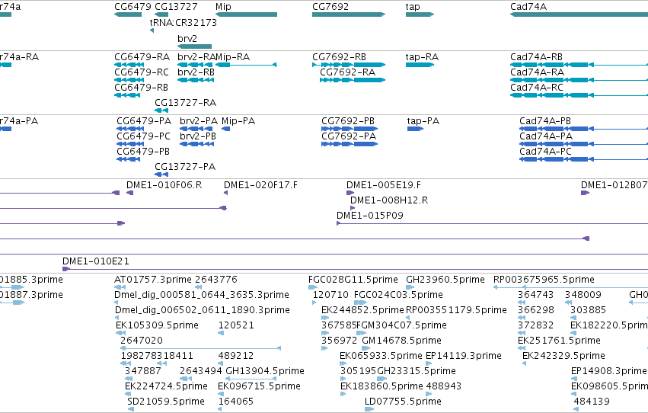Select the tap gene arrow
The width and height of the screenshot is (648, 413).
point(420,14)
